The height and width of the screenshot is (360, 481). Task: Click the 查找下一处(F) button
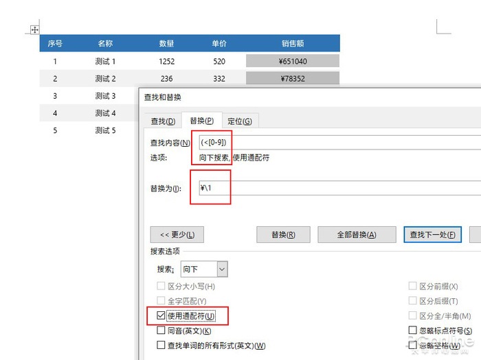coord(432,235)
